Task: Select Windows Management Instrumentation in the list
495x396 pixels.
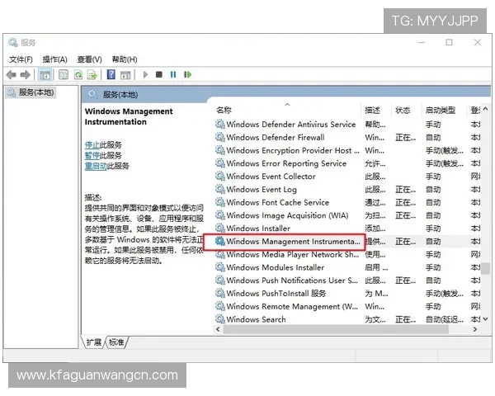Action: pyautogui.click(x=293, y=241)
